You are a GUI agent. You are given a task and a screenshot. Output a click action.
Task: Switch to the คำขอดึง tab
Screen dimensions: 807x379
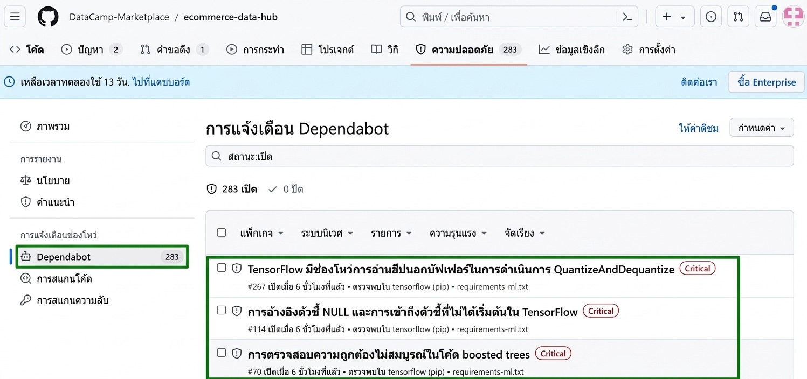pos(174,50)
